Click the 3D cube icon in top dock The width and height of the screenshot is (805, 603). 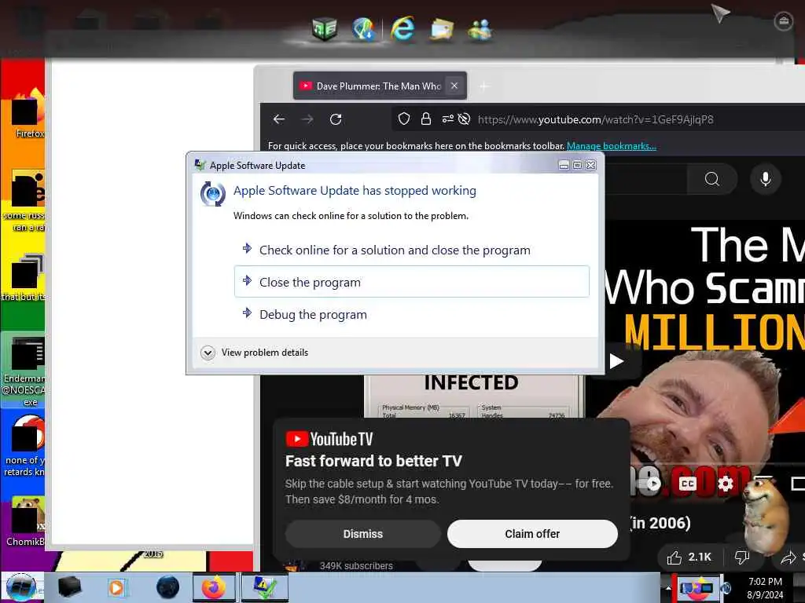pyautogui.click(x=325, y=28)
